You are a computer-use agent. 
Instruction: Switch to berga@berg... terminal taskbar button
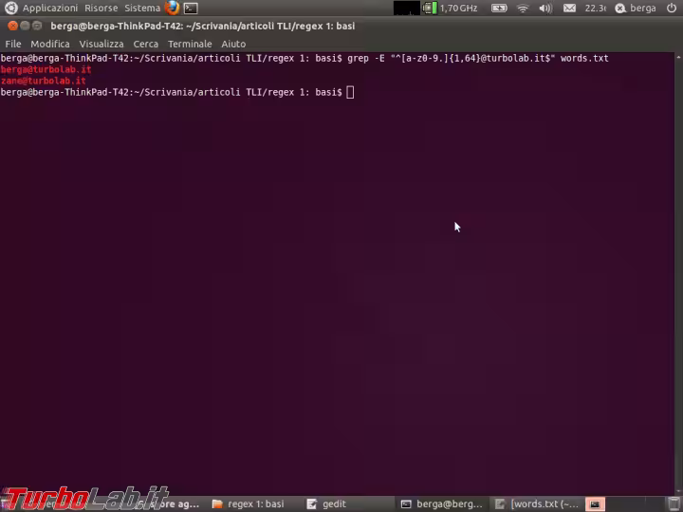441,503
